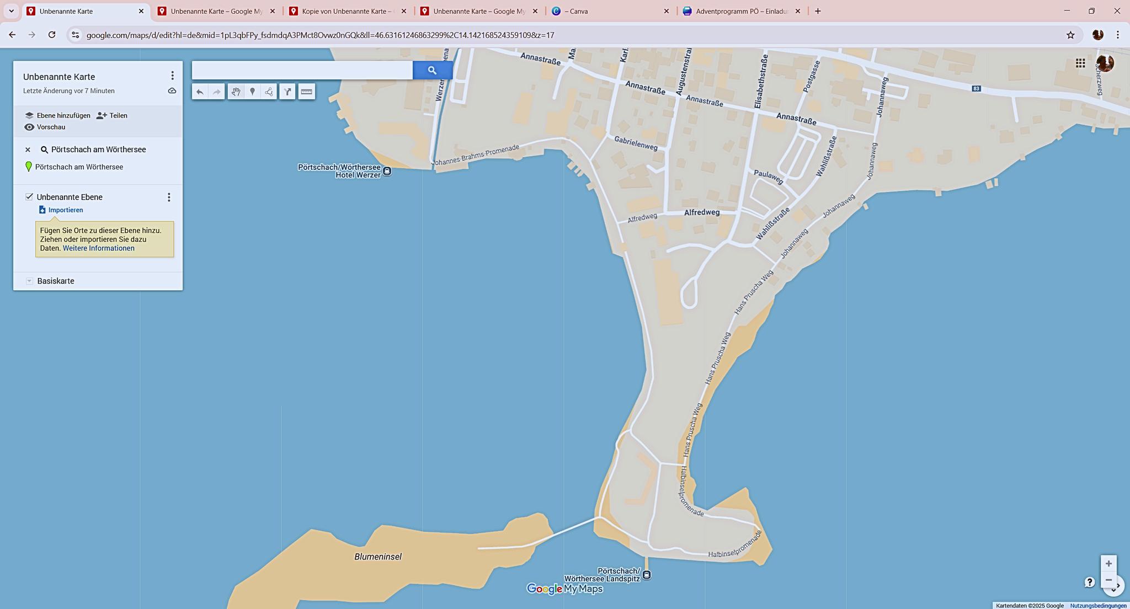Click Ebene hinzufügen button
This screenshot has width=1130, height=609.
pos(57,115)
